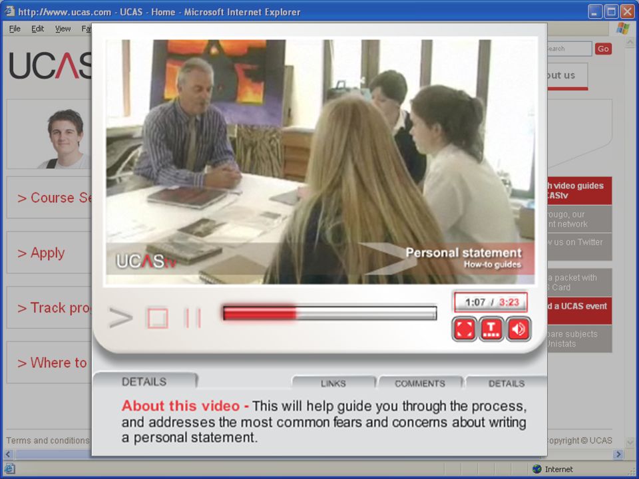Open the UCAS Card packet link
Screen dimensions: 639x479
point(580,282)
